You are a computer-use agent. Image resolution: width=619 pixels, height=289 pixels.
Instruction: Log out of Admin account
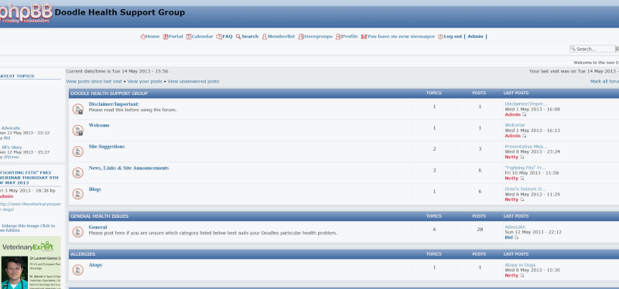tap(465, 36)
